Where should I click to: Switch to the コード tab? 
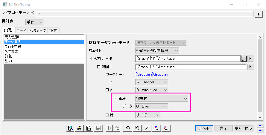point(21,30)
